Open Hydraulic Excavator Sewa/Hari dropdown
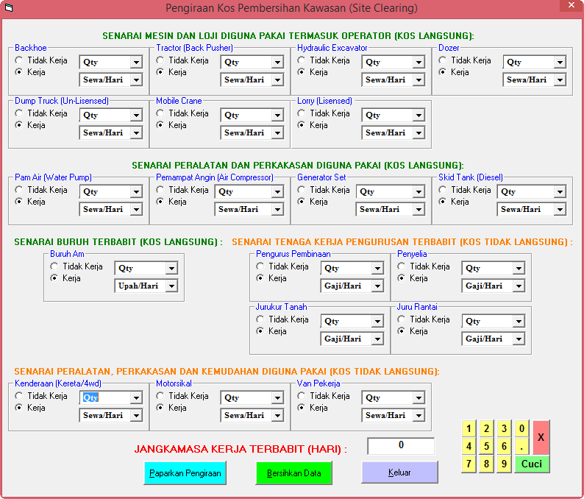 tap(419, 79)
